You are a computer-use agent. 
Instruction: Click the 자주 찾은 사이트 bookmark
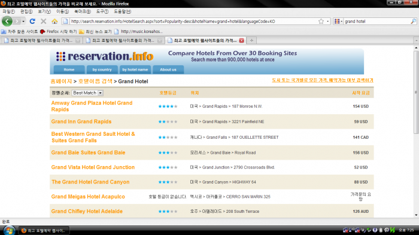[x=20, y=32]
